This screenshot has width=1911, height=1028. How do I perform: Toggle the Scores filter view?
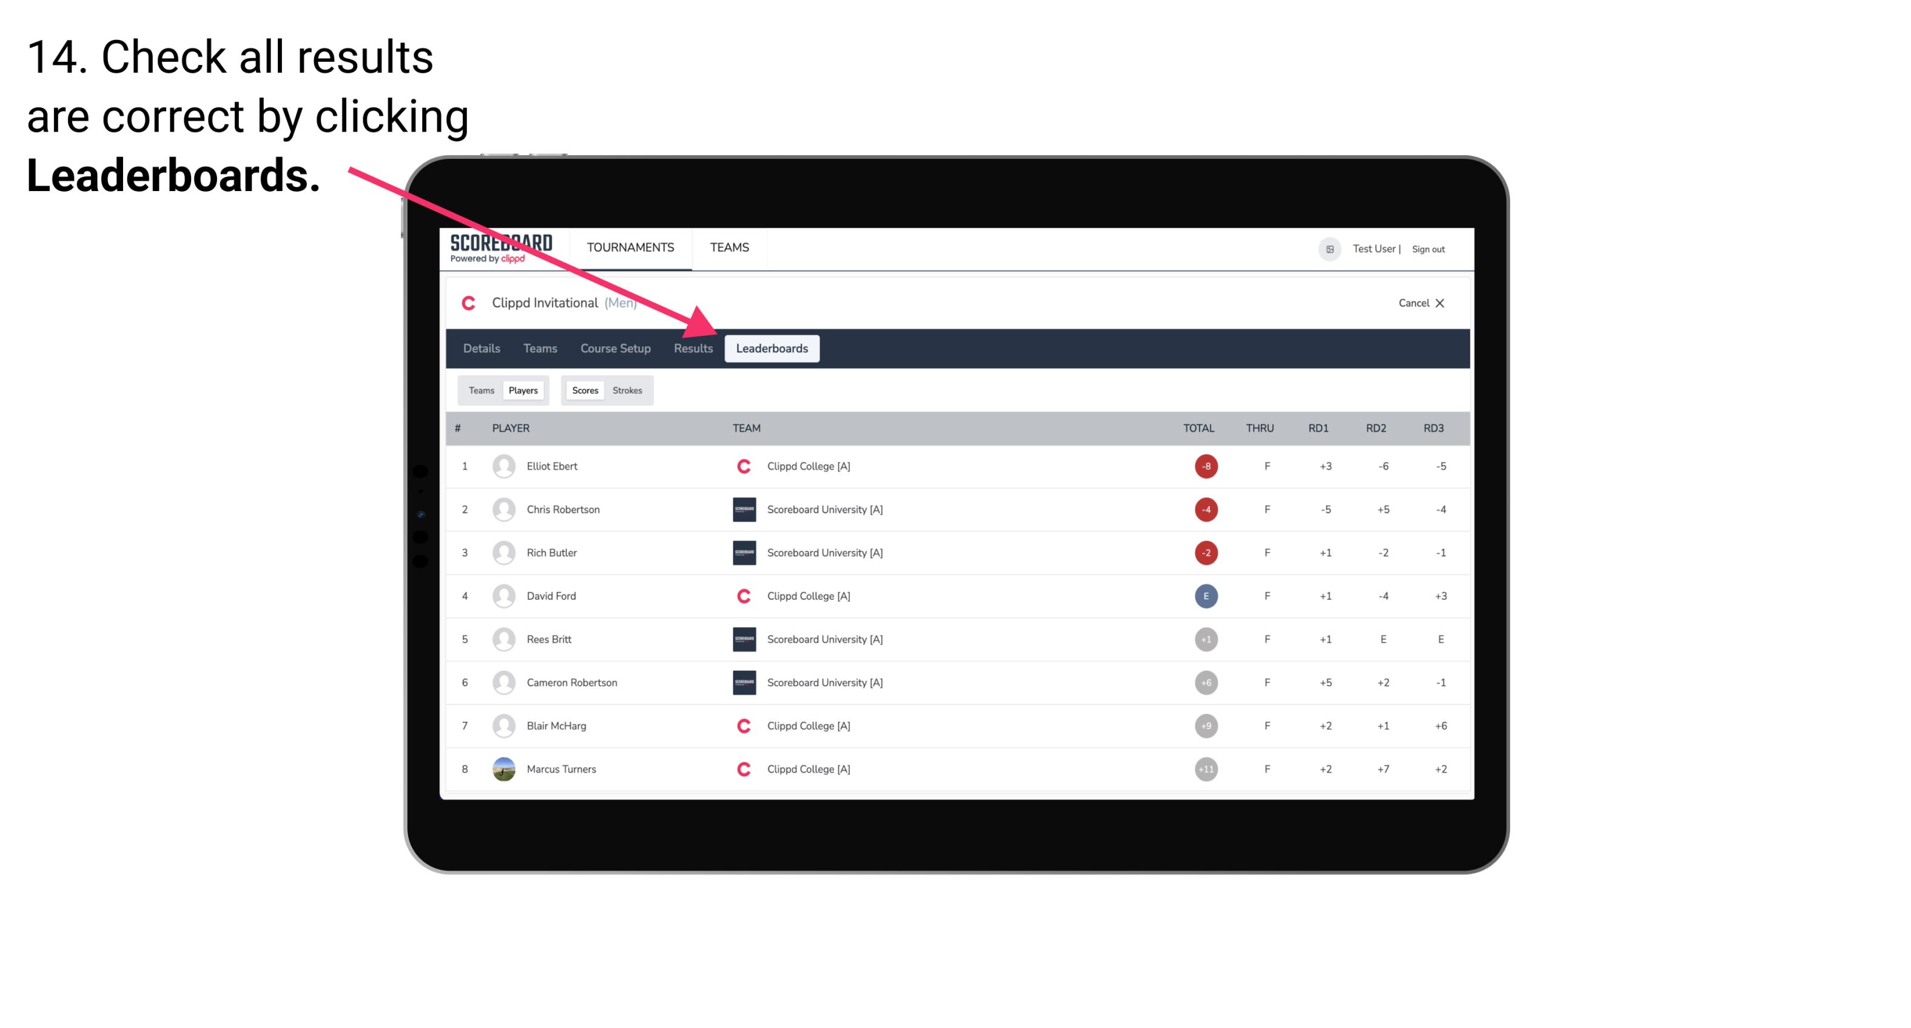pyautogui.click(x=585, y=390)
